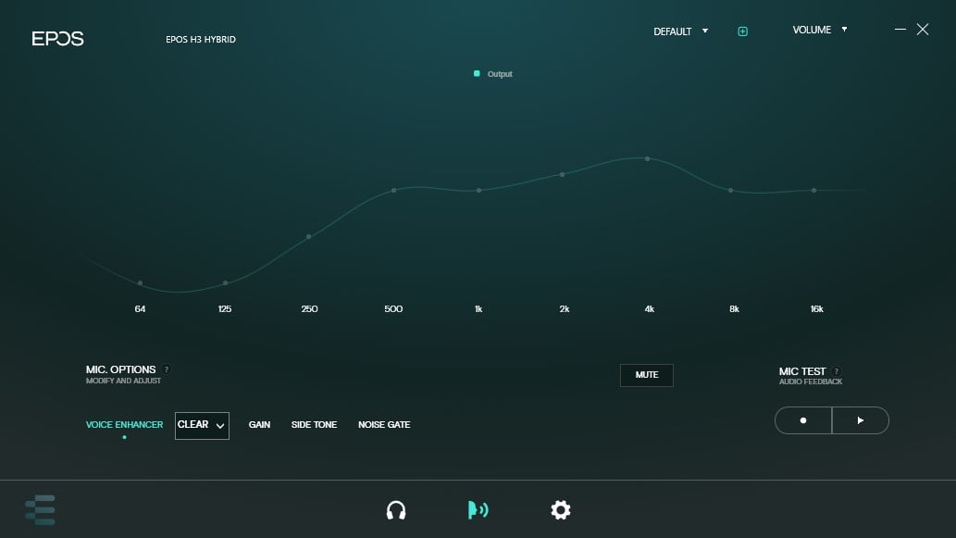This screenshot has width=956, height=538.
Task: Toggle the MUTE microphone button
Action: (647, 375)
